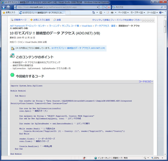Viewport: 168px width, 161px height.
Task: Open the Visual Basic breadcrumb link
Action: pyautogui.click(x=87, y=26)
